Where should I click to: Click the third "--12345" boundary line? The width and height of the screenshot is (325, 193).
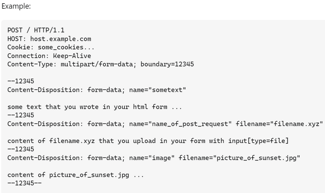[x=21, y=149]
